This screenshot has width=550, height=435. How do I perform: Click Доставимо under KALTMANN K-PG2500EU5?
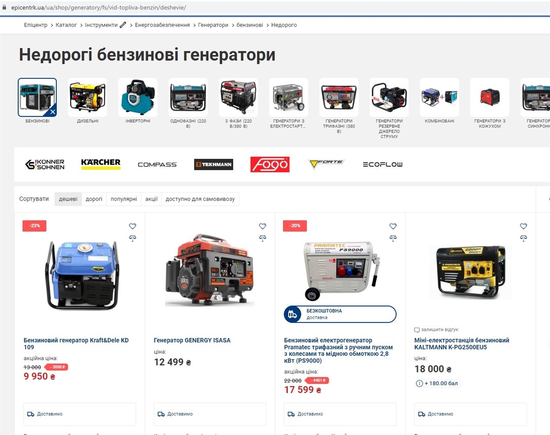(470, 414)
